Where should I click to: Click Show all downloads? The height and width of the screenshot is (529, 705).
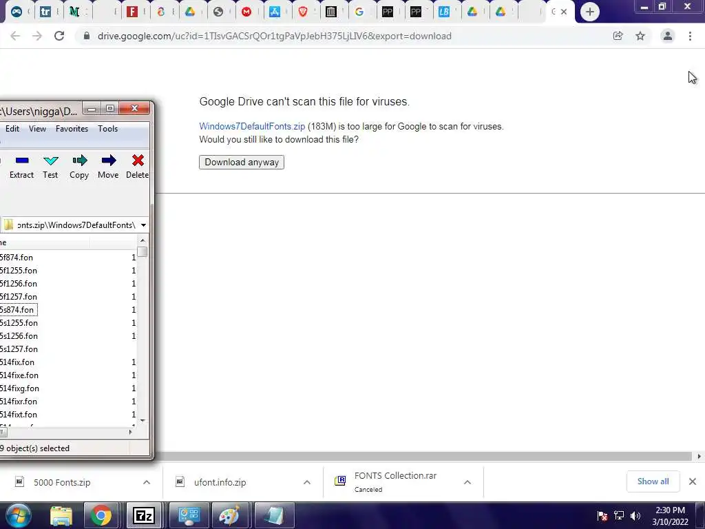pos(653,481)
